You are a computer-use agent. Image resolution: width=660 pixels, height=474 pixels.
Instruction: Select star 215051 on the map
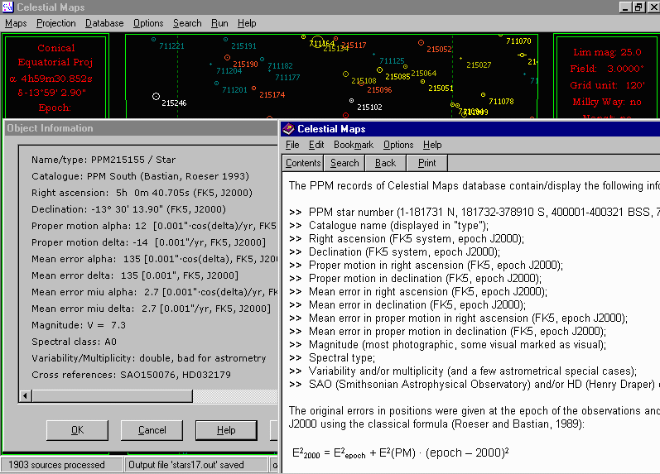422,82
